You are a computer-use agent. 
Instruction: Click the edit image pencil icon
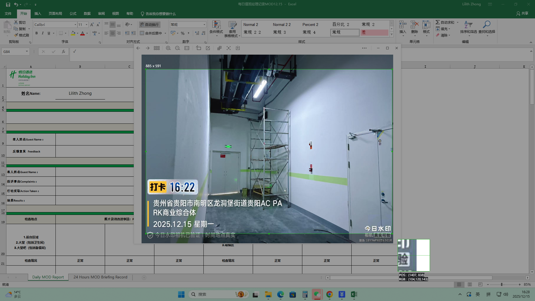[x=208, y=48]
